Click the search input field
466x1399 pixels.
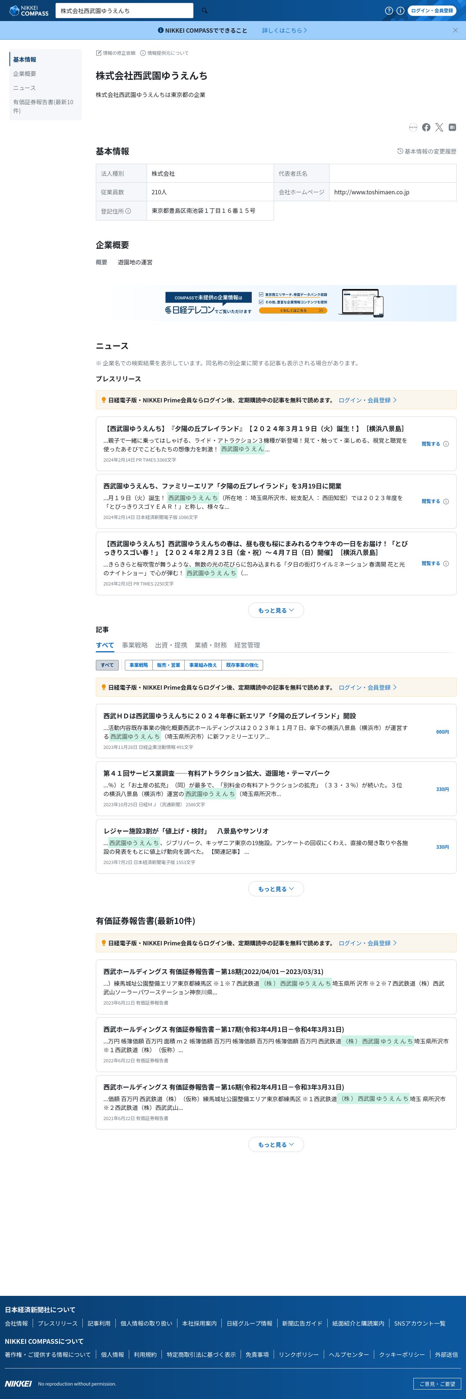coord(124,10)
